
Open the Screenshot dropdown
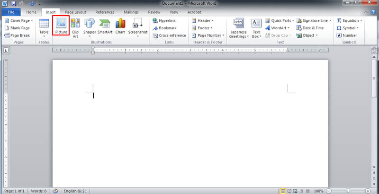click(x=138, y=36)
